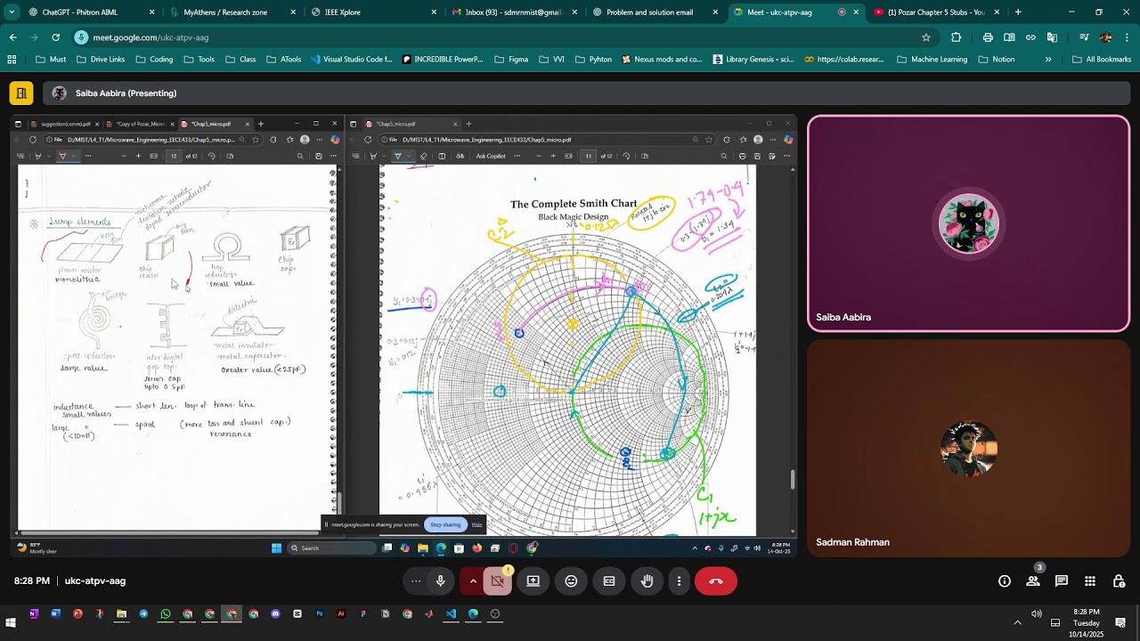Screen dimensions: 1140x641
Task: Open Chrome apps grid icon
Action: point(12,60)
